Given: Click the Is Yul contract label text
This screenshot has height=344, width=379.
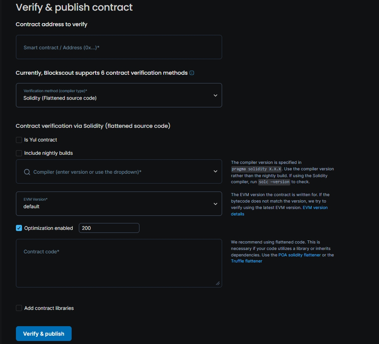Looking at the screenshot, I should tap(41, 140).
